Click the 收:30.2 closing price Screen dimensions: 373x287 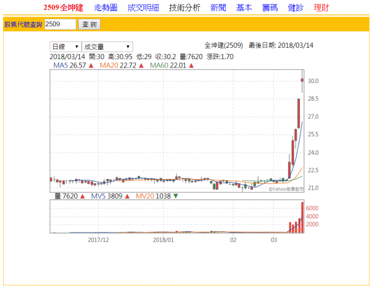pos(166,57)
